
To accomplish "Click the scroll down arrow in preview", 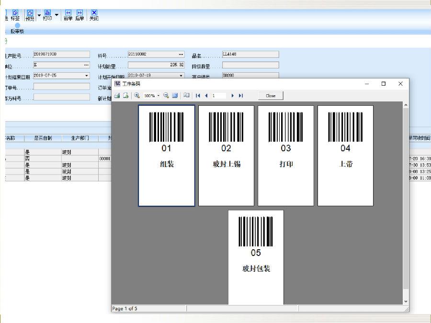I will (406, 301).
